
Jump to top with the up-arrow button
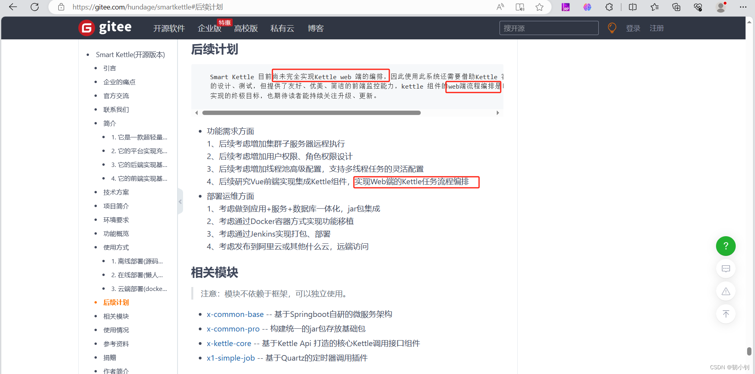pos(726,314)
